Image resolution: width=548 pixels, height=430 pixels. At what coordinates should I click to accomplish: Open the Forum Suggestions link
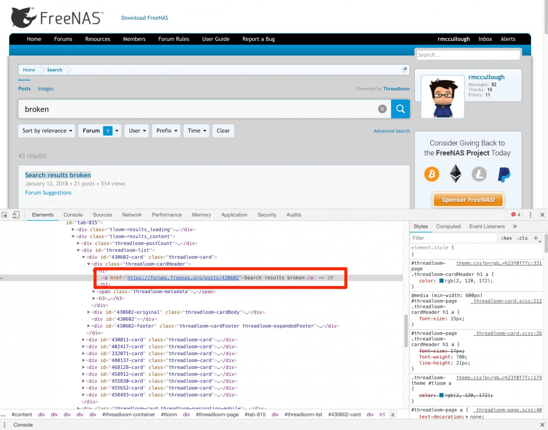pyautogui.click(x=48, y=192)
